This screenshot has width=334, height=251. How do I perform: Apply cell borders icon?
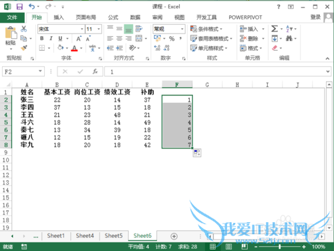42,48
